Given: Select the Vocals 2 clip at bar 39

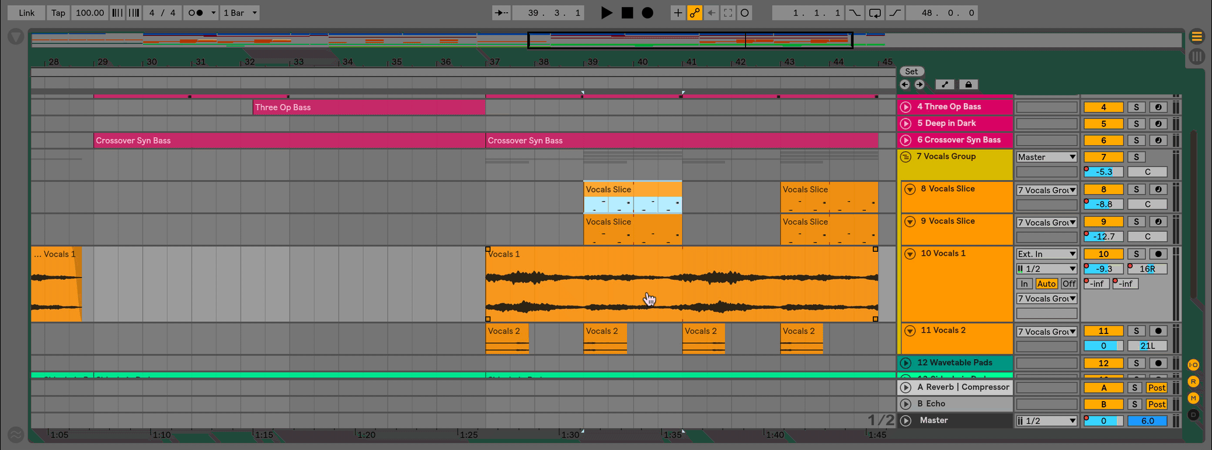Looking at the screenshot, I should click(x=605, y=339).
